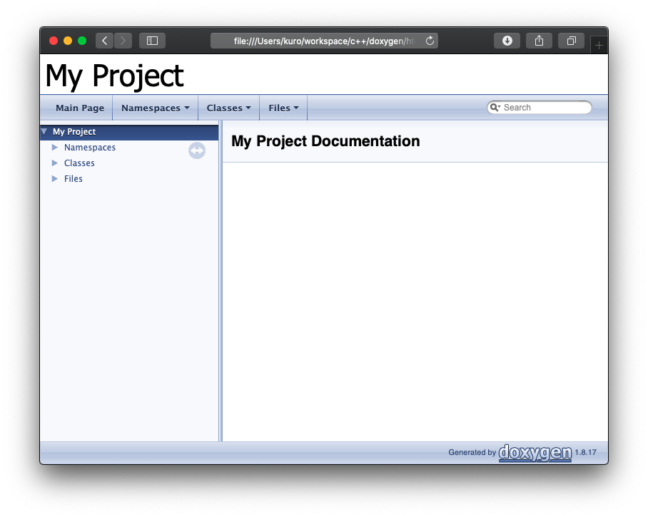
Task: Click the doxygen logo link in footer
Action: point(535,453)
